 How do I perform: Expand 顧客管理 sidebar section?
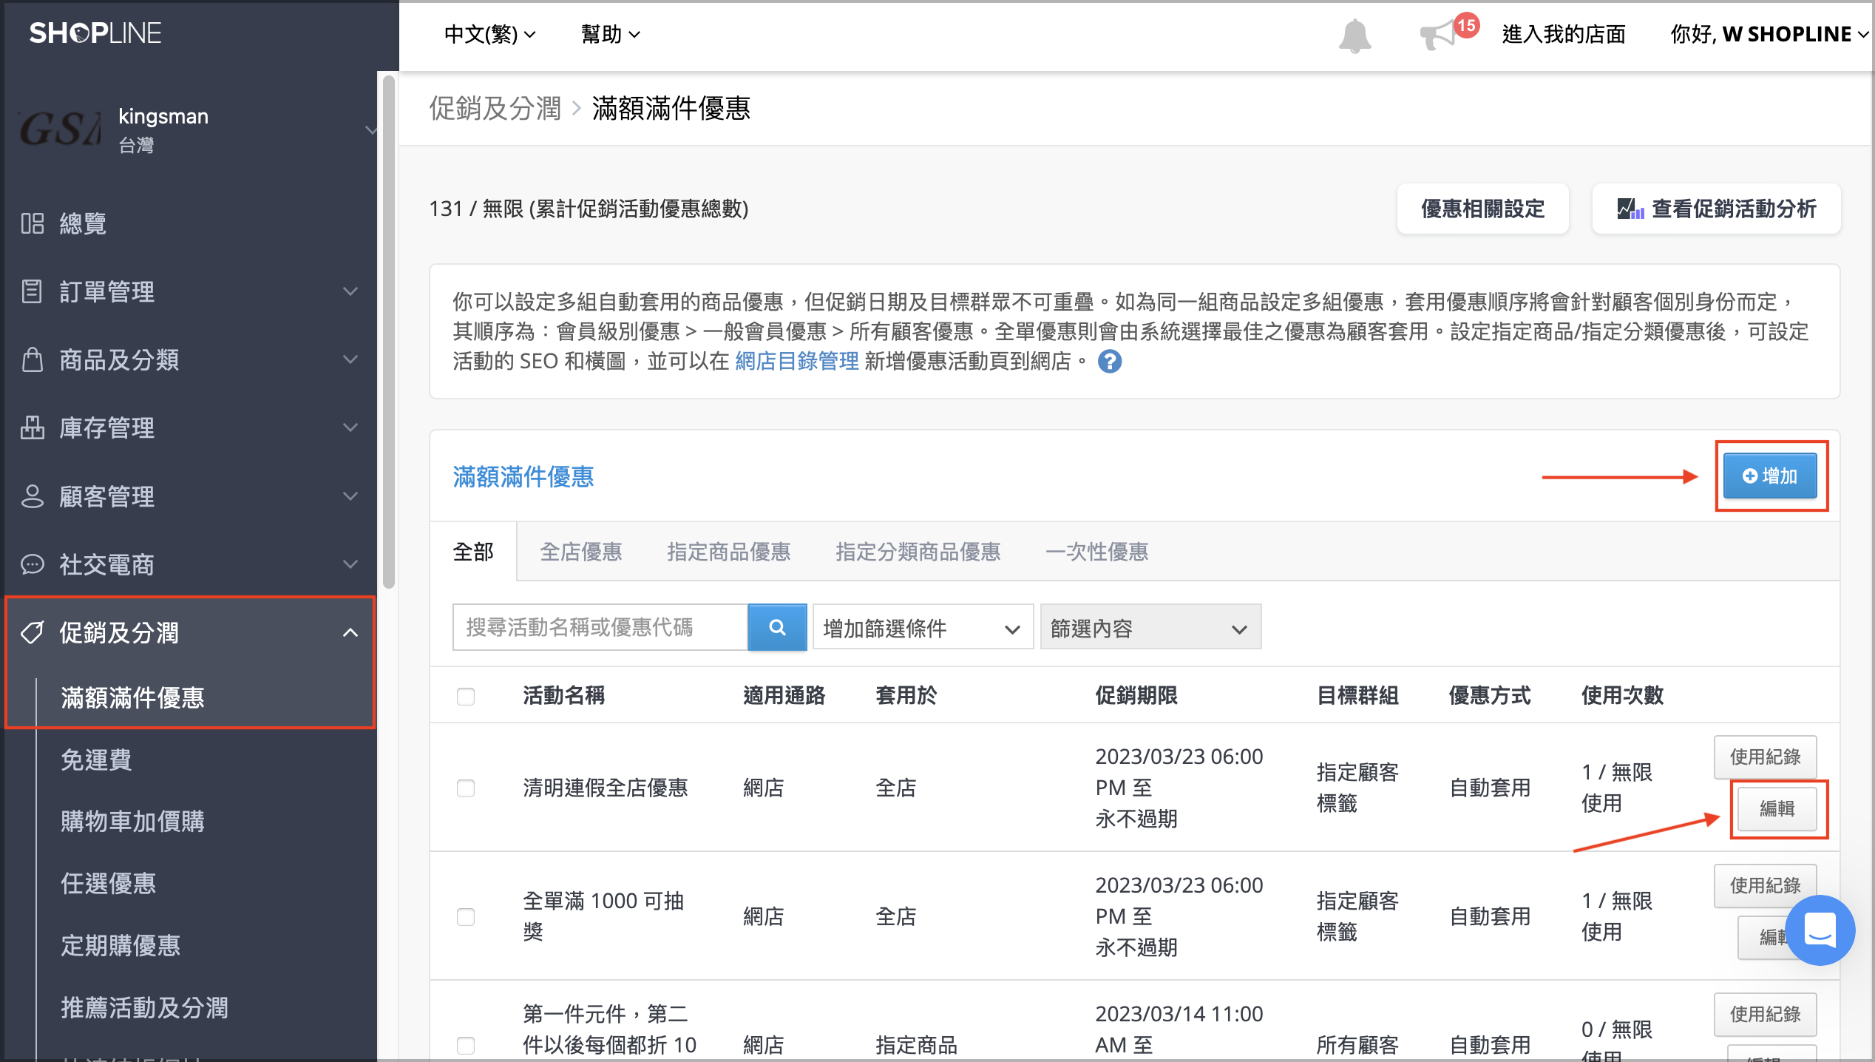(350, 496)
